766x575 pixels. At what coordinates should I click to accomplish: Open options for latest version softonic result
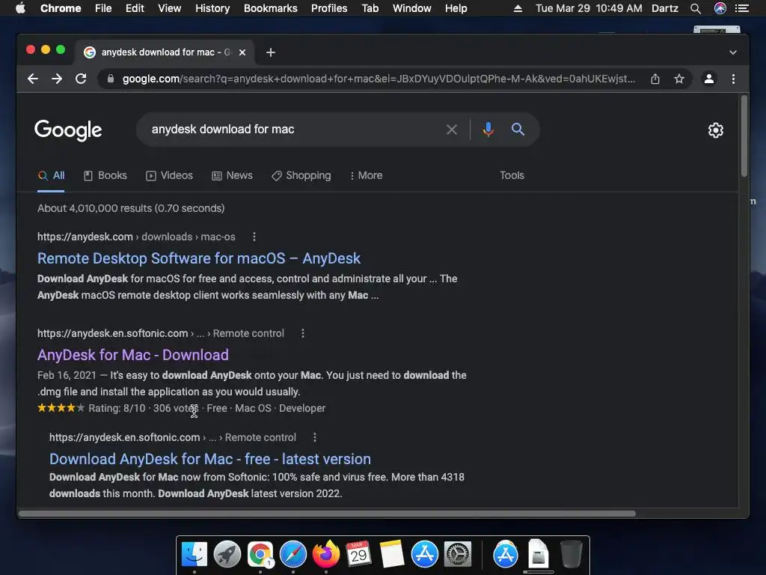pyautogui.click(x=315, y=437)
